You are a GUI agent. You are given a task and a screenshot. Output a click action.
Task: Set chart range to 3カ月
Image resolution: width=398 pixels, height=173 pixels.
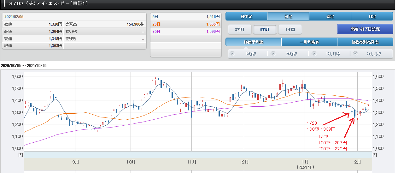pyautogui.click(x=239, y=29)
